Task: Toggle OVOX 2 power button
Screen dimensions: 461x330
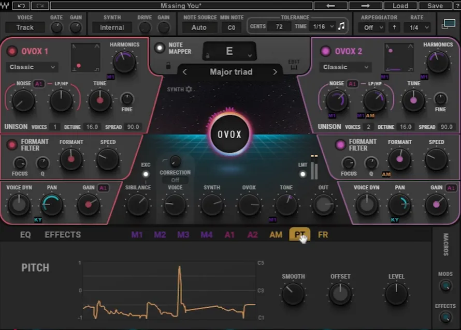Action: 325,51
